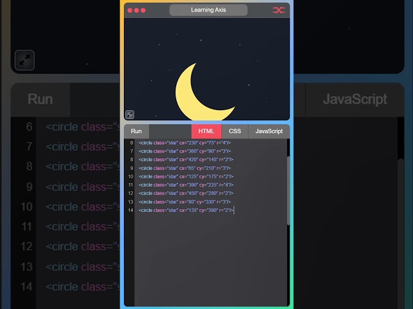413x309 pixels.
Task: Click the Learning Axis logo icon
Action: 279,10
